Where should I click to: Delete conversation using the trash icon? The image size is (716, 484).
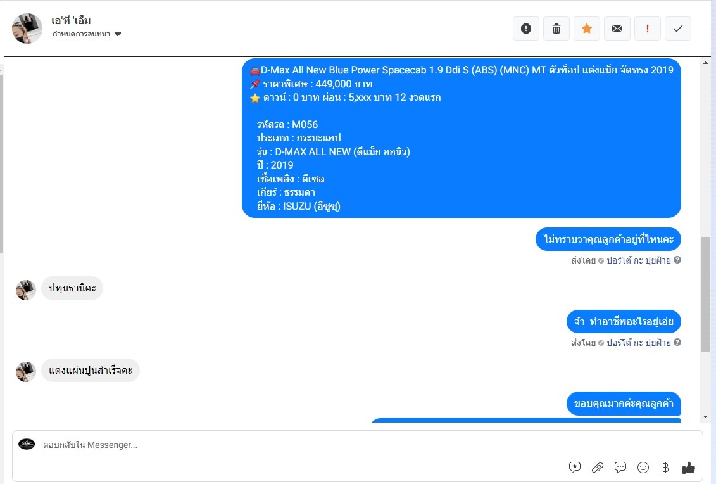[556, 29]
